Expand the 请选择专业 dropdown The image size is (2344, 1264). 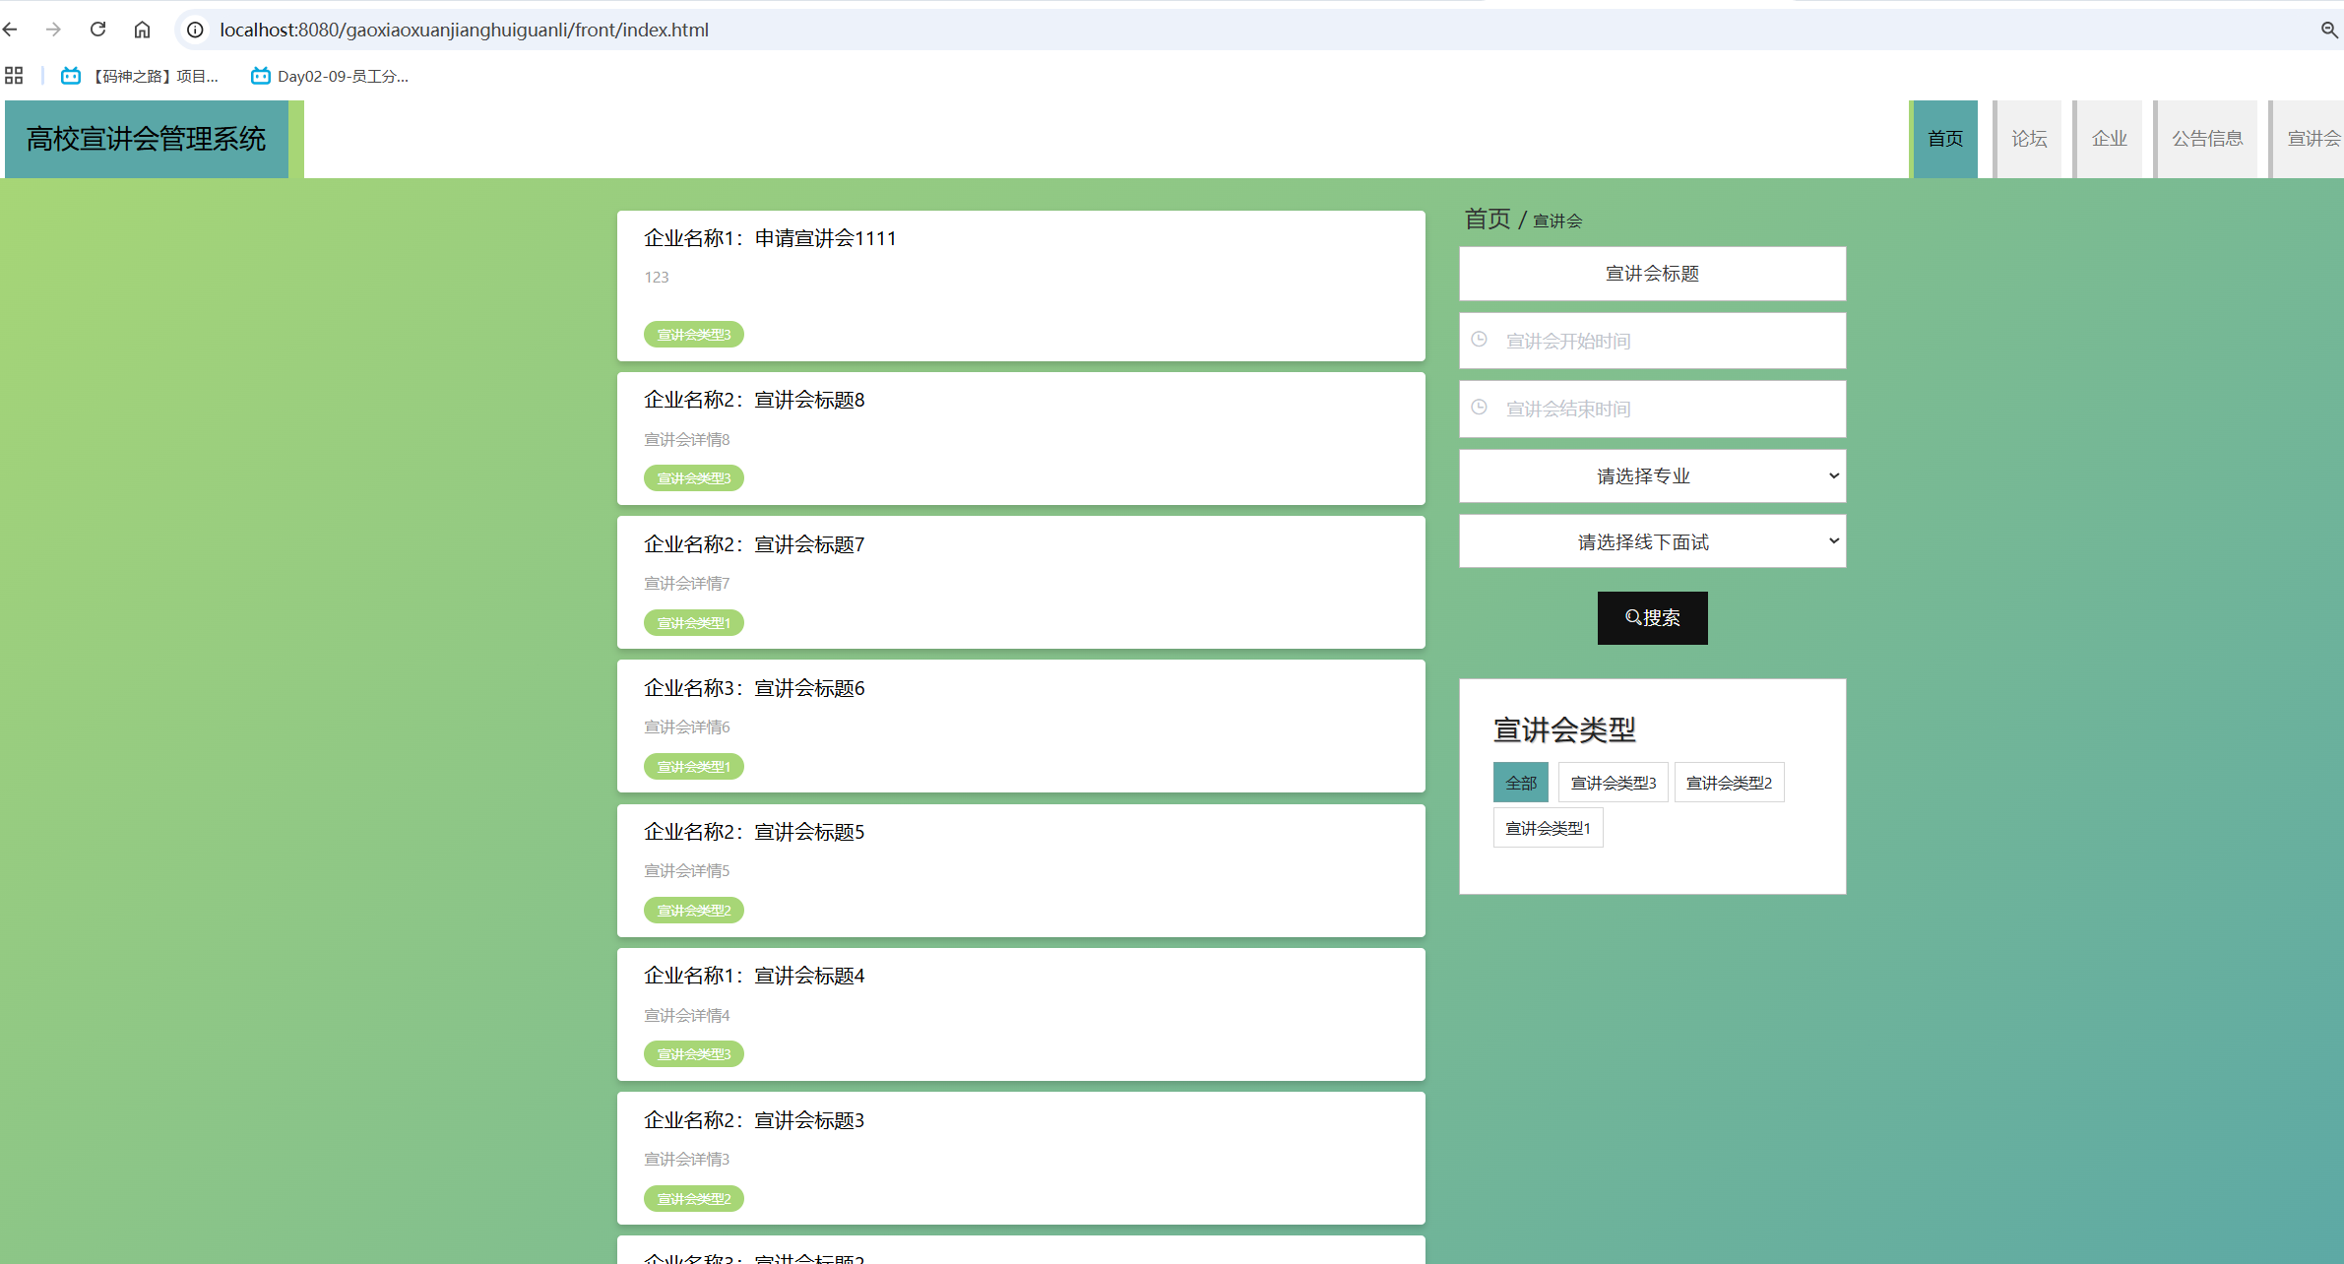coord(1652,476)
